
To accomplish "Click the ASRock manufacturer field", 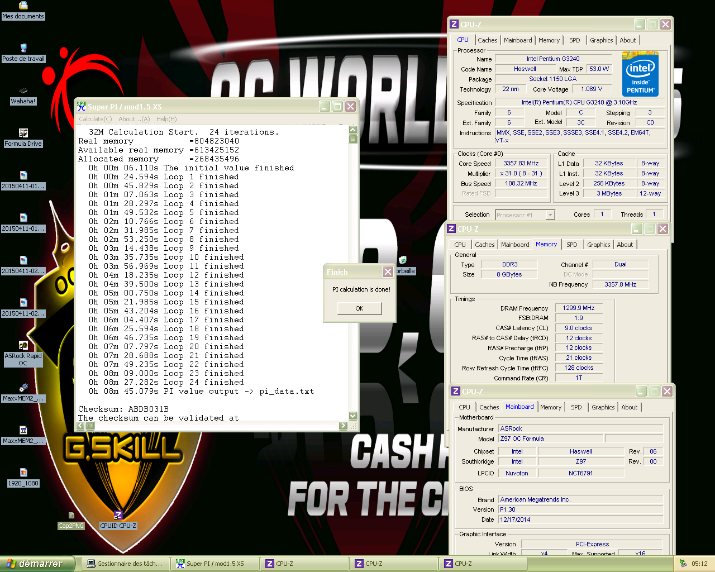I will (581, 428).
